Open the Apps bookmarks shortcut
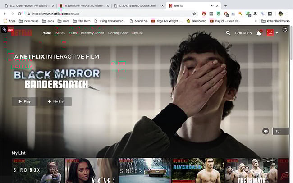Viewport: 293px width, 183px height. pos(9,21)
